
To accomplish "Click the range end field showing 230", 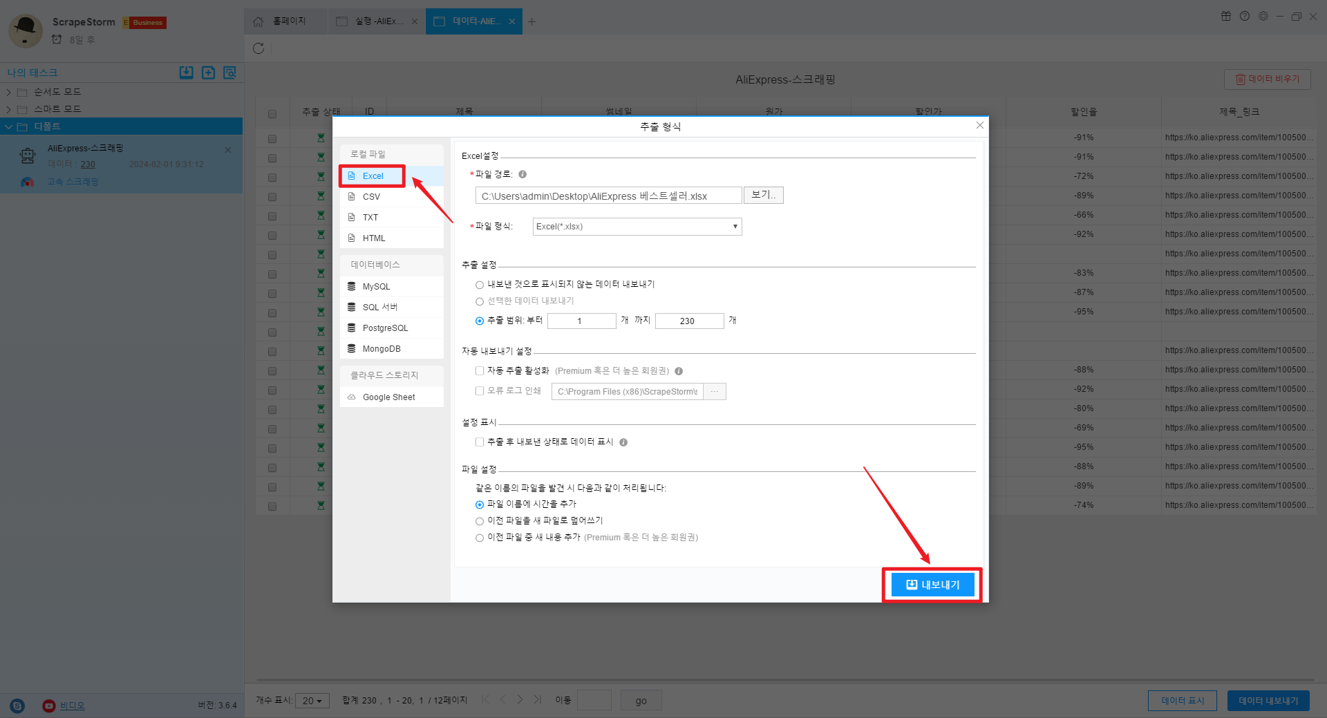I will [689, 321].
